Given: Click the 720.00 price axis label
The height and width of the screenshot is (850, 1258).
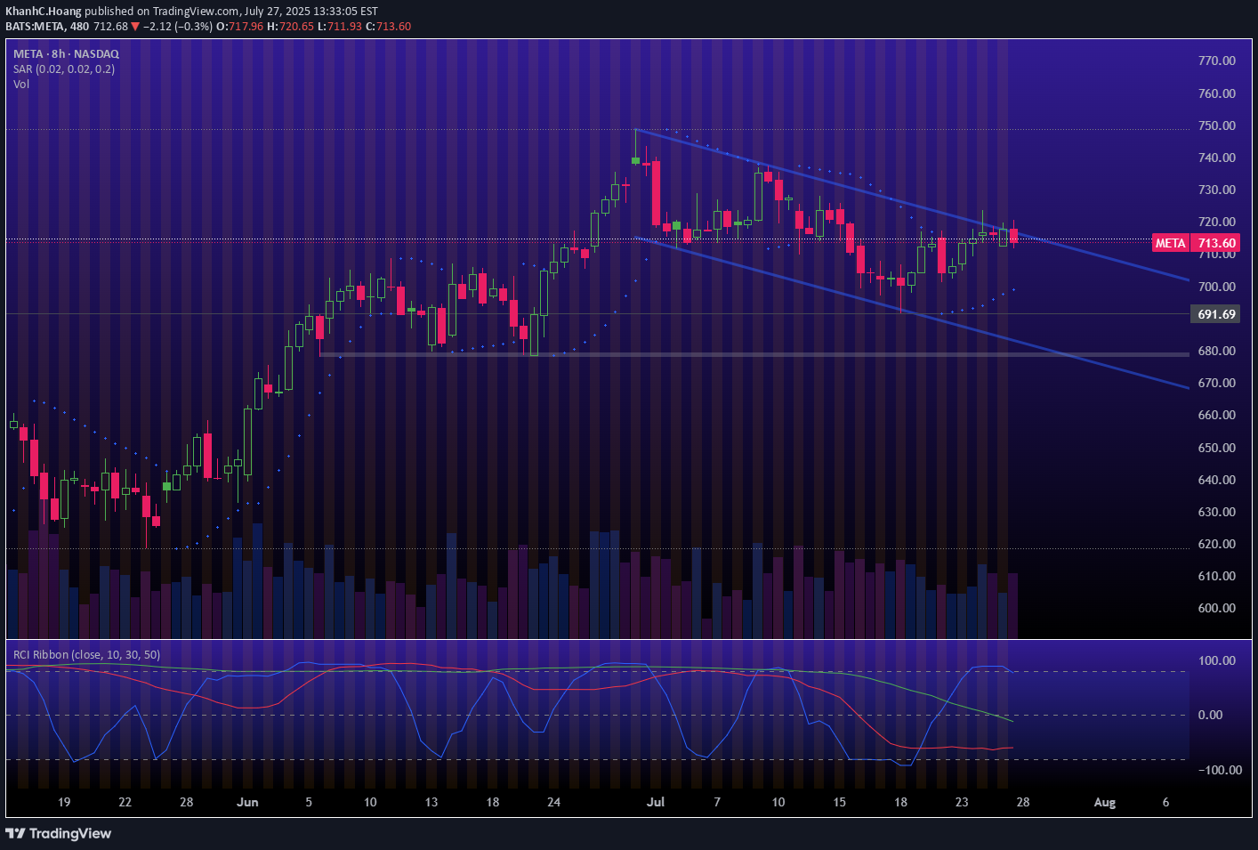Looking at the screenshot, I should (x=1216, y=222).
